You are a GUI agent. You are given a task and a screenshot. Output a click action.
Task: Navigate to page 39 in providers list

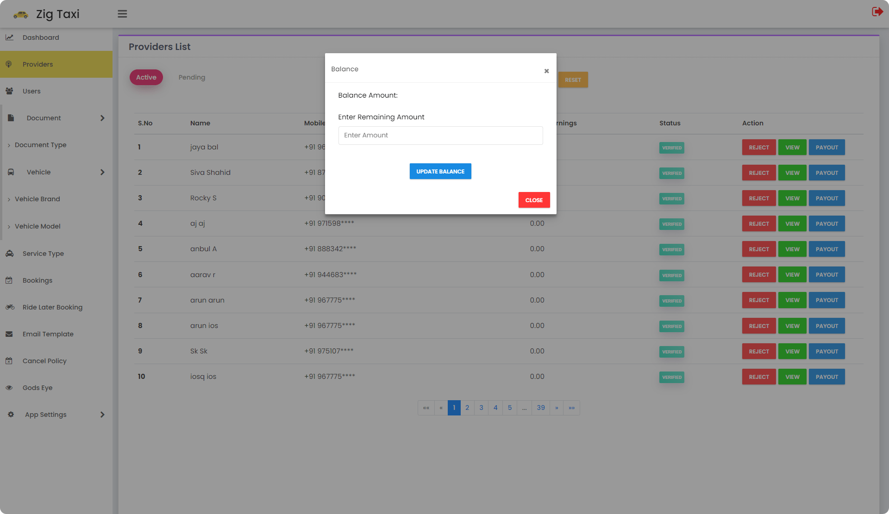tap(541, 408)
